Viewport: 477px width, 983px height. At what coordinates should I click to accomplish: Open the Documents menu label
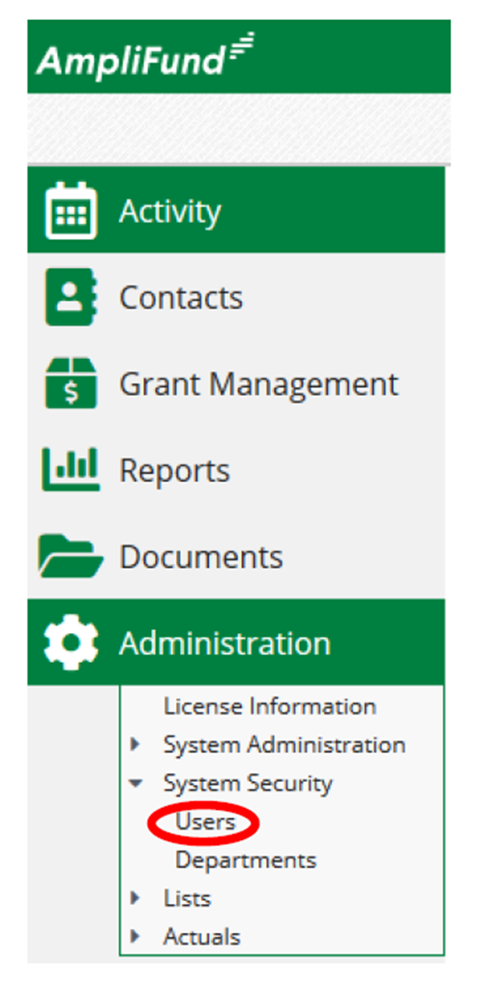(201, 556)
